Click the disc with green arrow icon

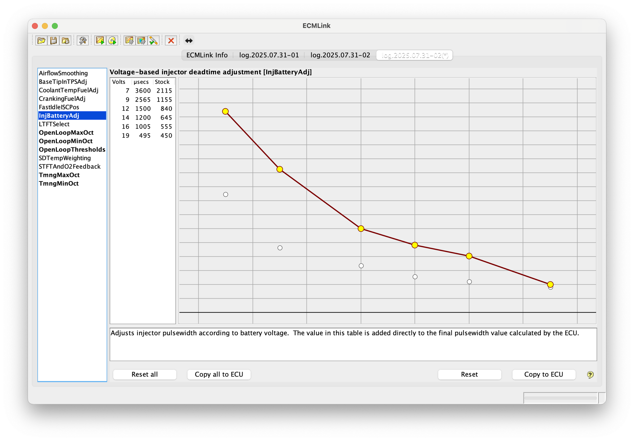pos(112,41)
